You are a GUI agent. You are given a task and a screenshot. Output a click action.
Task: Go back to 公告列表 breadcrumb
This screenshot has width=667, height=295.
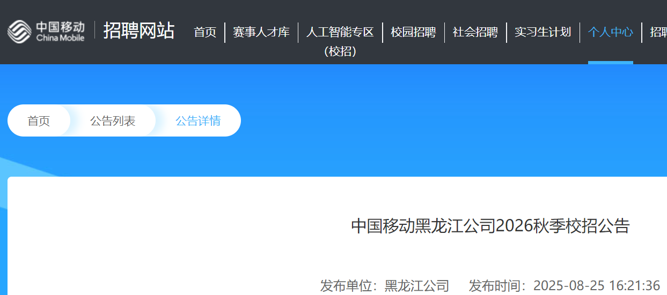pos(113,121)
